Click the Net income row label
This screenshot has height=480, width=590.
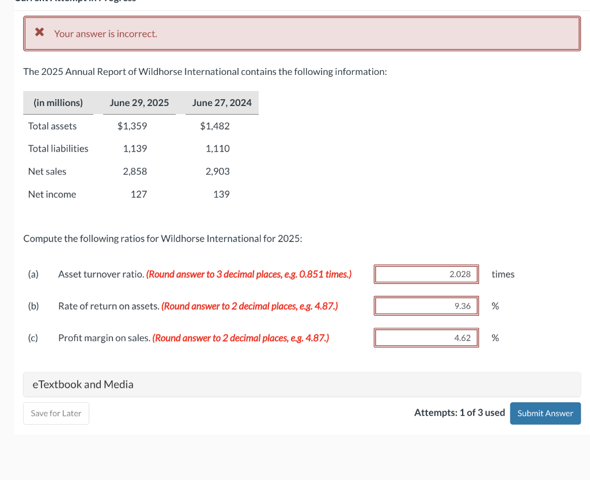click(x=52, y=195)
